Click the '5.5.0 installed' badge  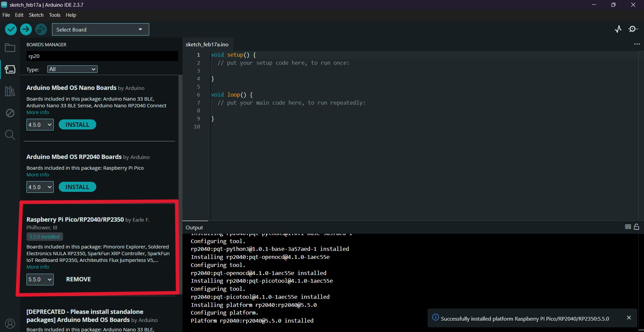[x=45, y=237]
